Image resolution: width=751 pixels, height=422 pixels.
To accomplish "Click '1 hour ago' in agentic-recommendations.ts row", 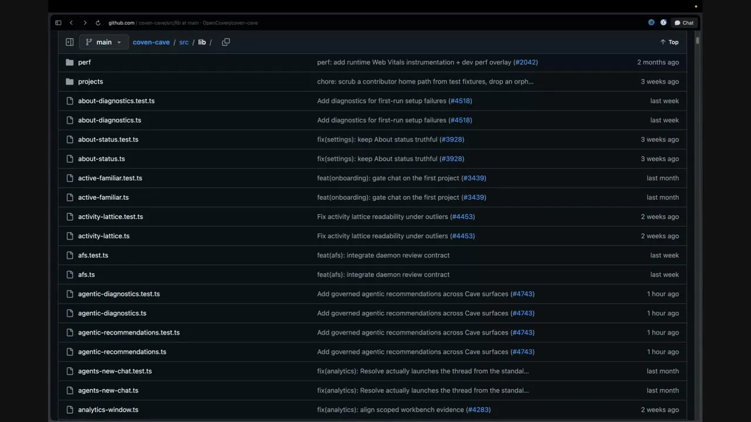I will click(663, 352).
